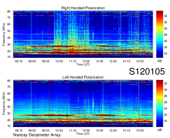Image resolution: width=170 pixels, height=138 pixels.
Task: Click the 30 MHz tick on the top plot
Action: (9, 44)
